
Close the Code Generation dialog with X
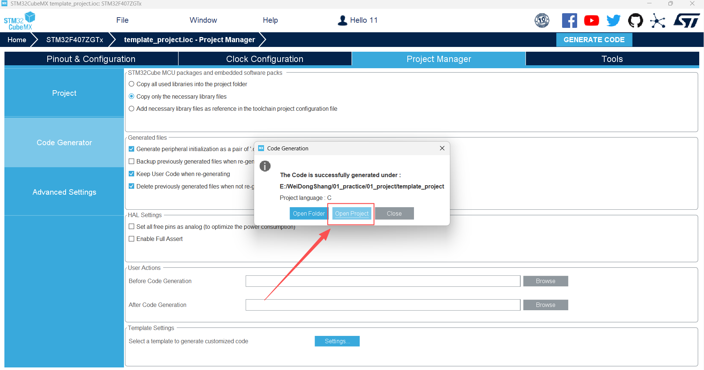pos(442,148)
